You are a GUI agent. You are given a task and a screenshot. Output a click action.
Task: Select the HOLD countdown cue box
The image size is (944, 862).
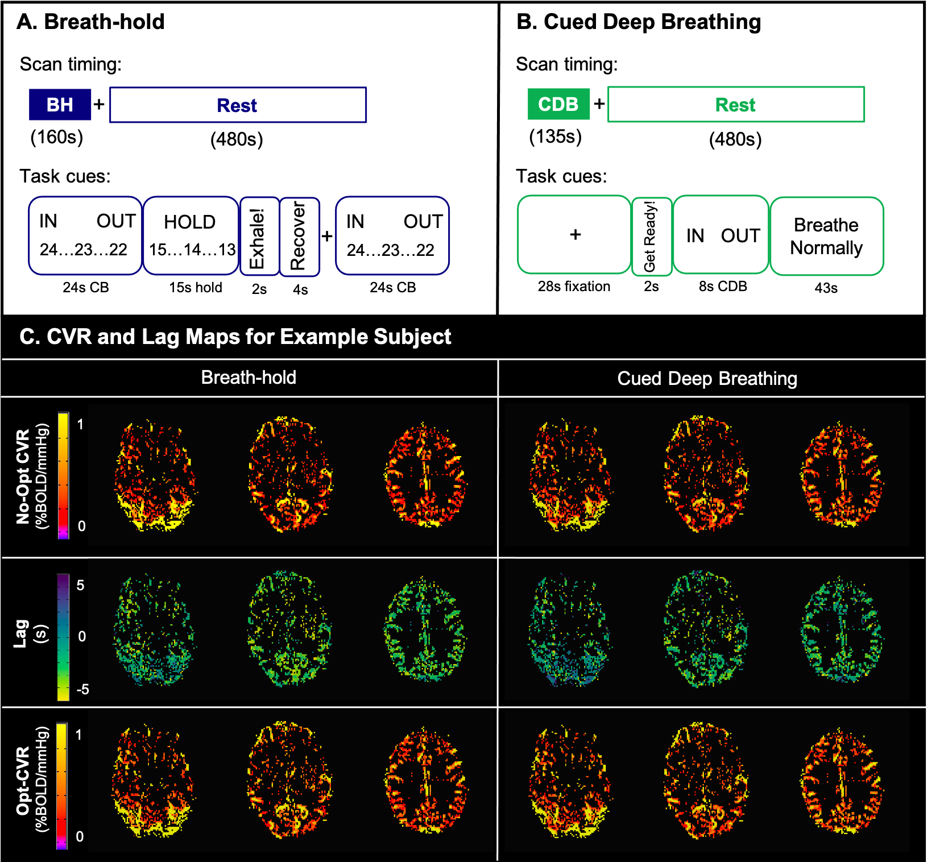(x=191, y=235)
